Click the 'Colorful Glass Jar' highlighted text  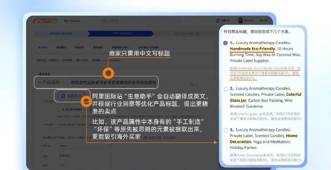265,97
